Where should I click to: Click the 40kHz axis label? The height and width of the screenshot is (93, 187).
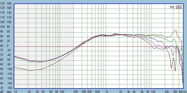[183, 92]
